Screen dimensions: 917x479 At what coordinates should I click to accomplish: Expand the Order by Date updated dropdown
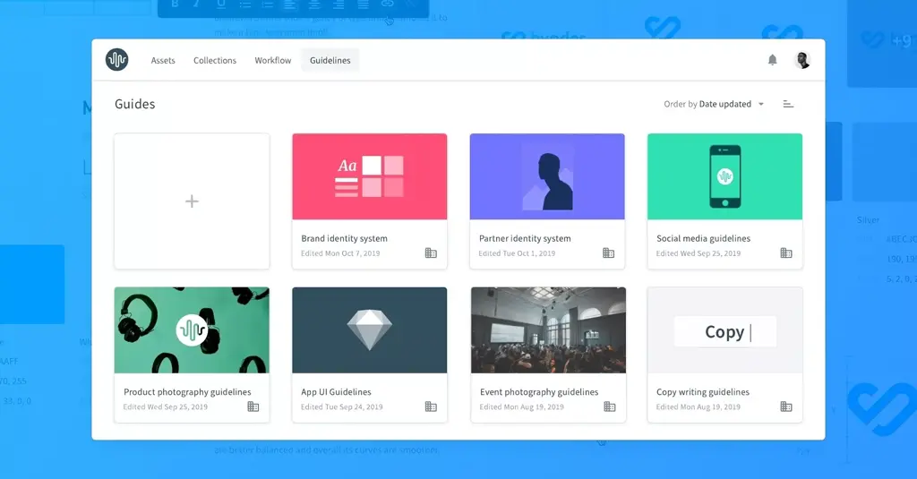(714, 104)
